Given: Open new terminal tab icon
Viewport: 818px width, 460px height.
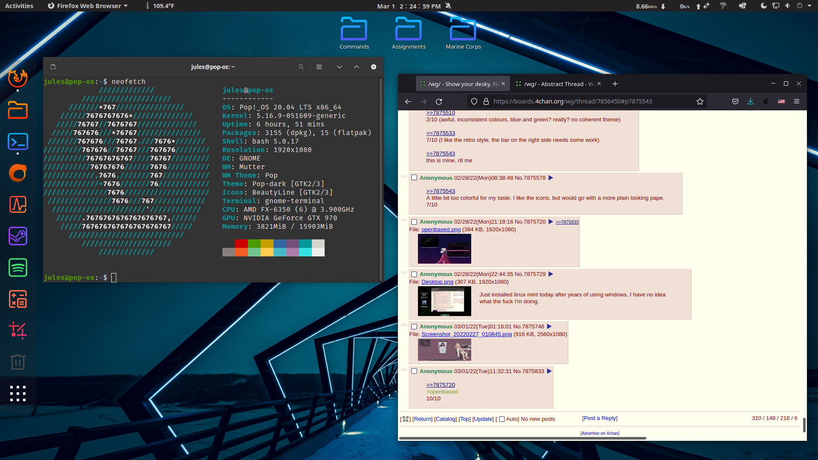Looking at the screenshot, I should [x=53, y=67].
